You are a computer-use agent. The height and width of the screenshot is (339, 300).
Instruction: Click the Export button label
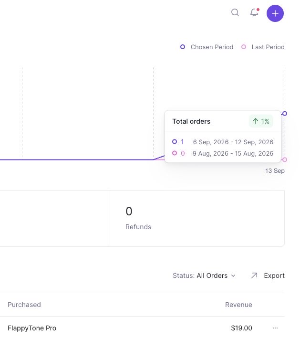[x=274, y=275]
